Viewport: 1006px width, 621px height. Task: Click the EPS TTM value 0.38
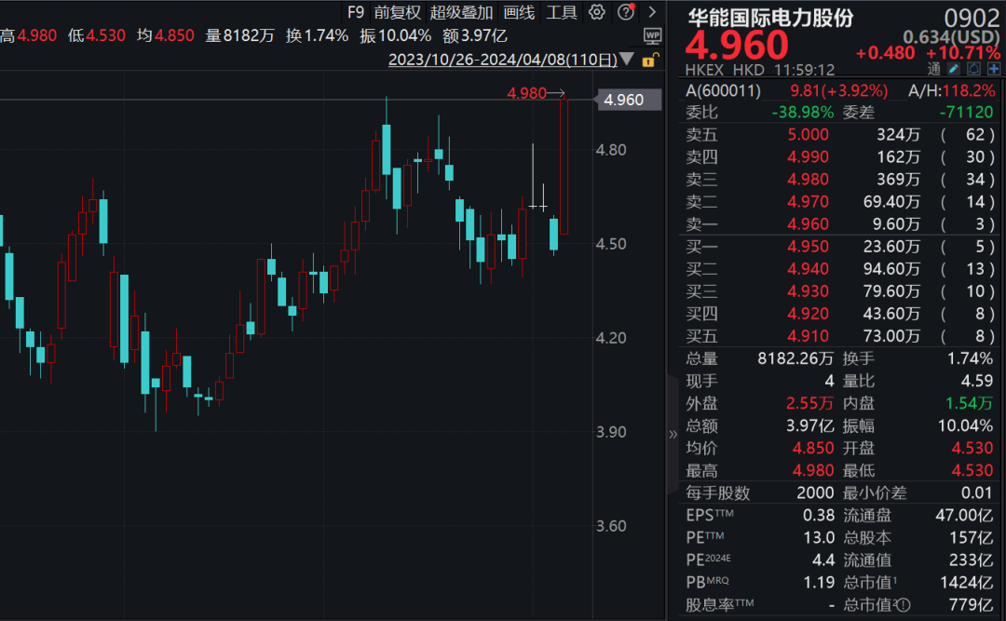819,516
